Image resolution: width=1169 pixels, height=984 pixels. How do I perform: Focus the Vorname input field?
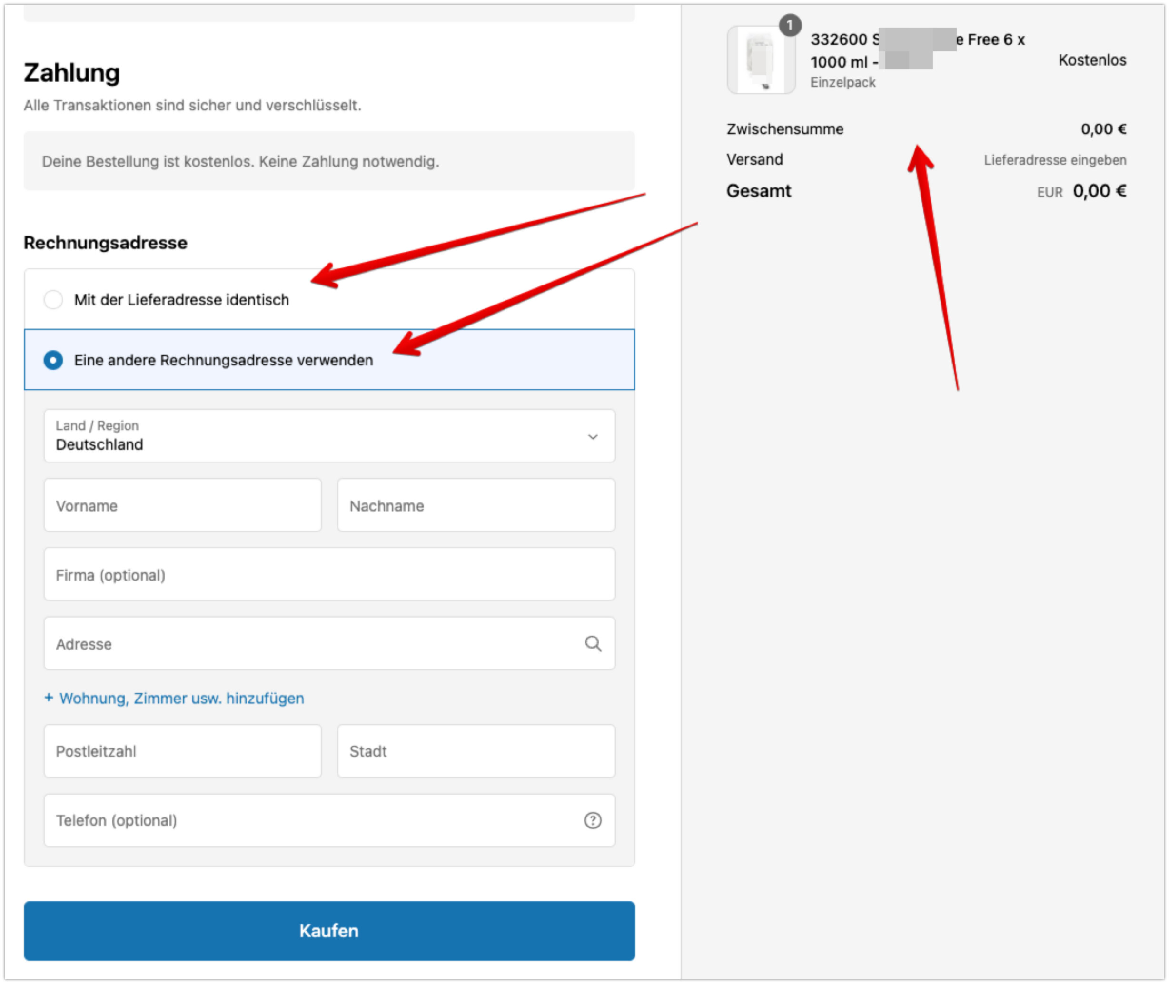[x=182, y=505]
